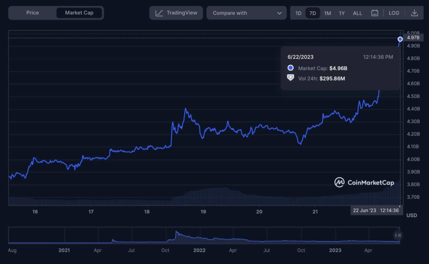Open the custom date range calendar icon
429x264 pixels.
tap(375, 13)
